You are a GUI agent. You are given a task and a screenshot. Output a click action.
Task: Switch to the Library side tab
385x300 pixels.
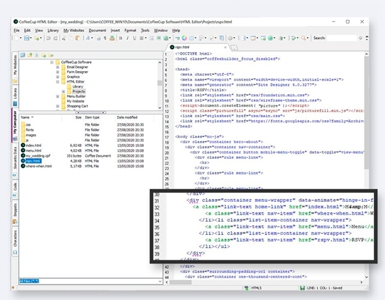point(15,96)
